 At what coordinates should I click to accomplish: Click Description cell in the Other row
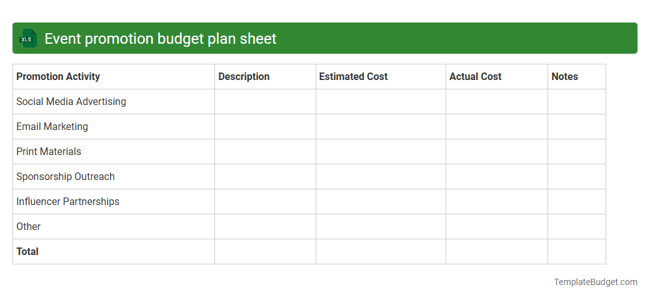coord(265,227)
